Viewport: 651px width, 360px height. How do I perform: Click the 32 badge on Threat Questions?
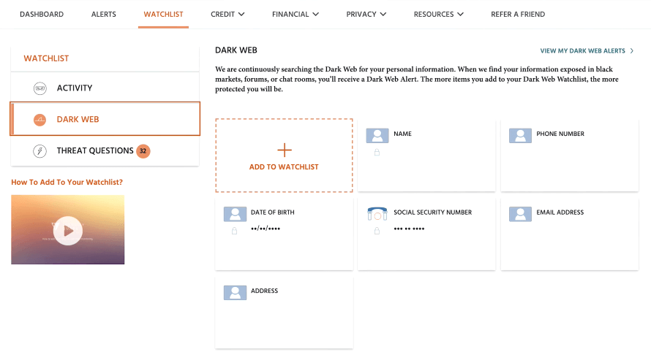(x=143, y=151)
